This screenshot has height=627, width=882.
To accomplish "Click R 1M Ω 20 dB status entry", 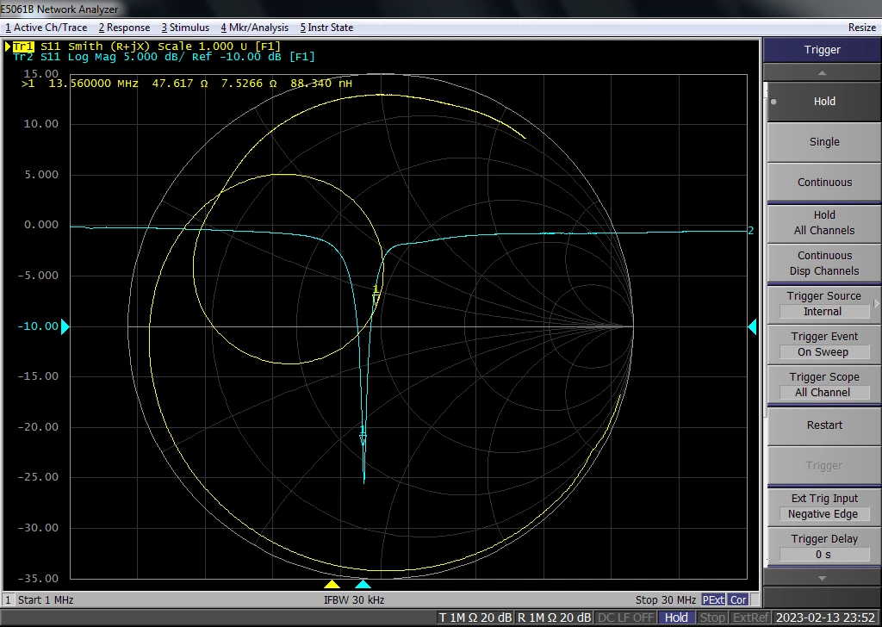I will coord(554,618).
